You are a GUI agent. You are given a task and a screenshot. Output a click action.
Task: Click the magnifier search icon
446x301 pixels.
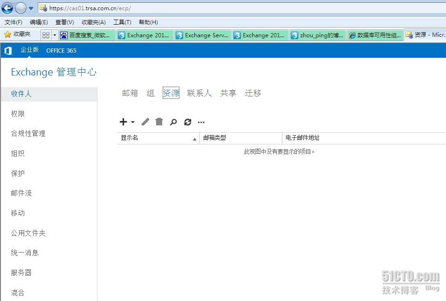pos(173,122)
